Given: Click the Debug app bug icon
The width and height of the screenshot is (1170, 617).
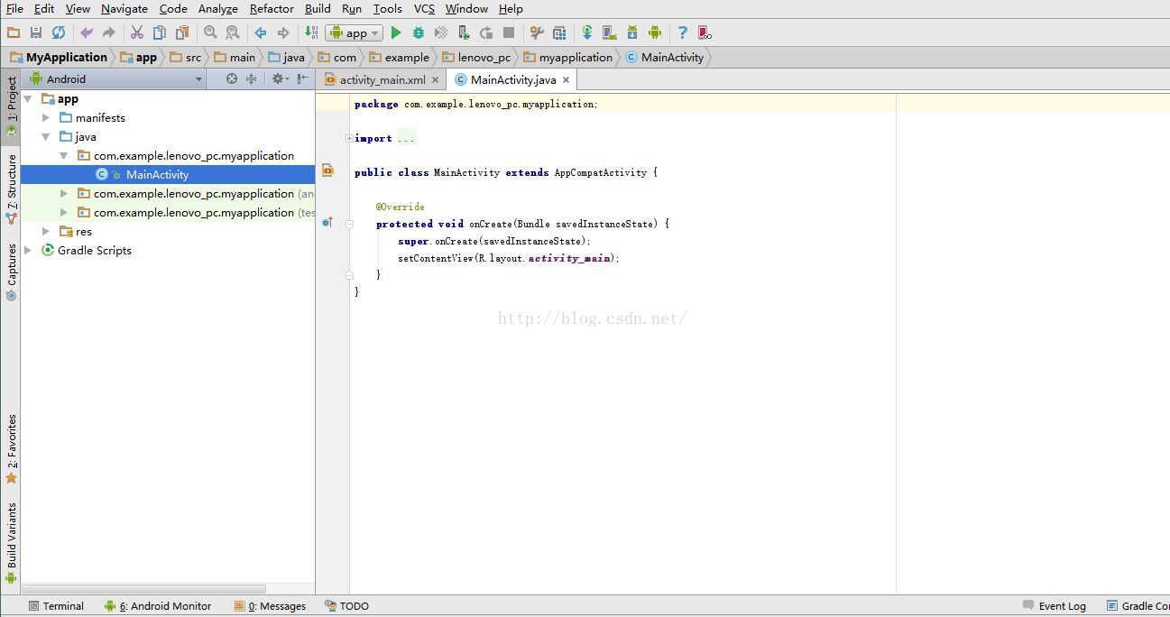Looking at the screenshot, I should (x=419, y=33).
